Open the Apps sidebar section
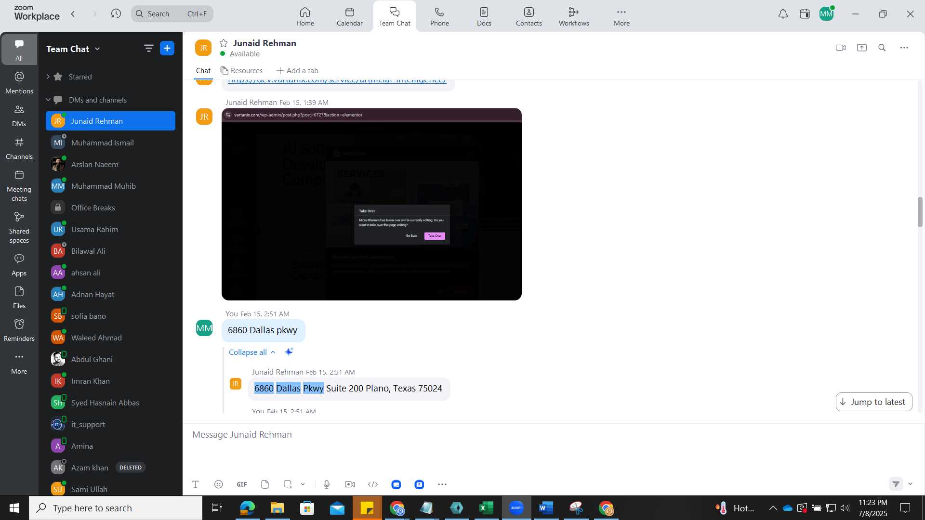925x520 pixels. click(19, 265)
